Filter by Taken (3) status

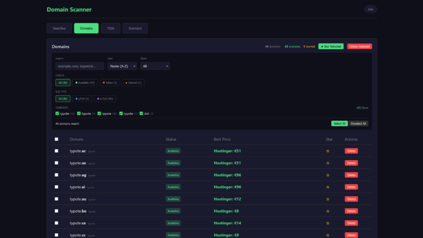pyautogui.click(x=110, y=83)
